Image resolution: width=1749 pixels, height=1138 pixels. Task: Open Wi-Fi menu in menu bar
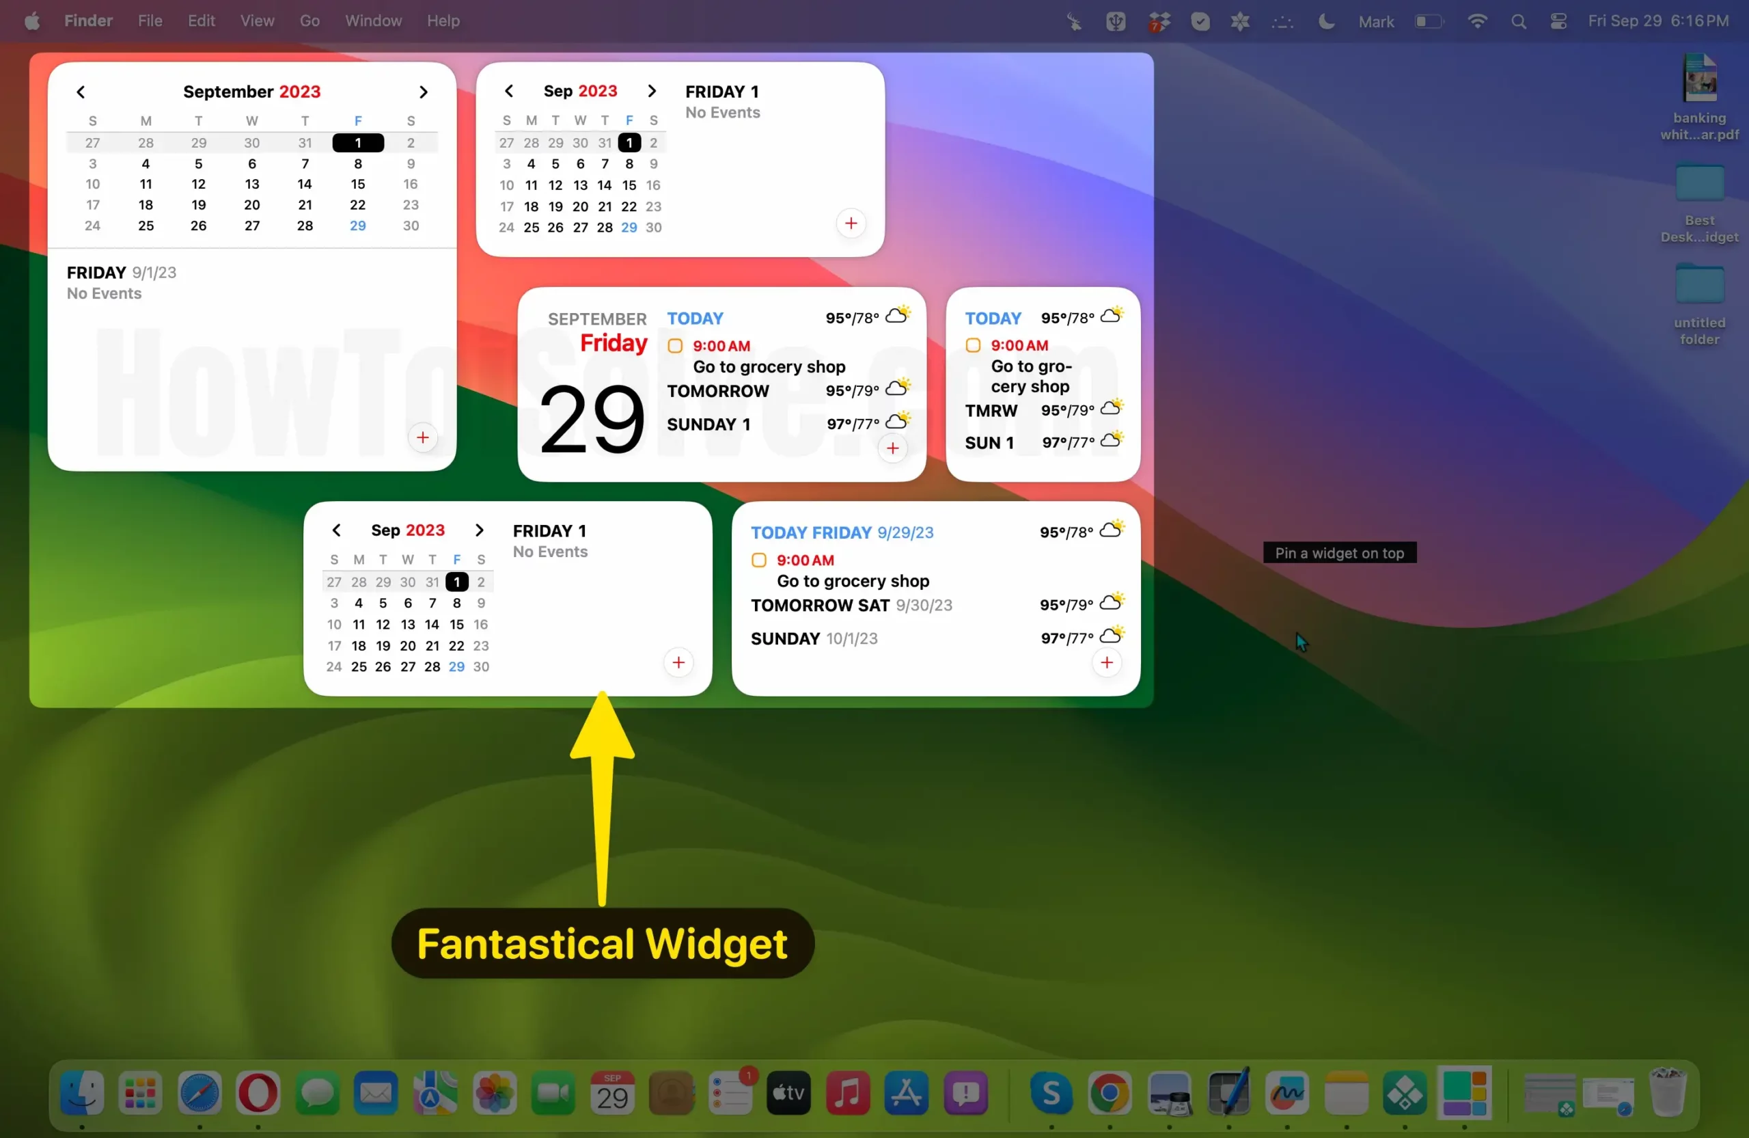(1476, 21)
